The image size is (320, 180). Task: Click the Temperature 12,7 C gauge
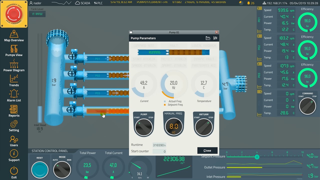click(204, 85)
